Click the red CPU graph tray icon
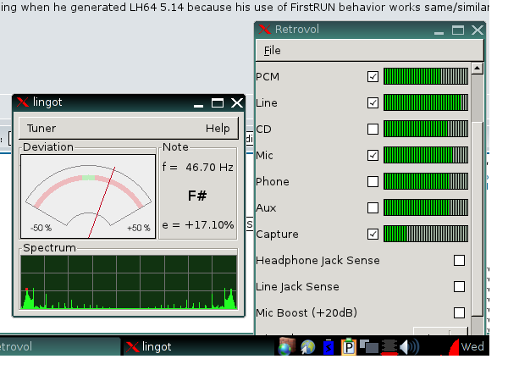This screenshot has width=508, height=381. [x=453, y=347]
